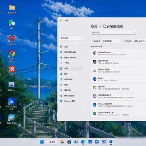Open File Explorer from the taskbar
This screenshot has height=146, width=146.
tap(62, 142)
